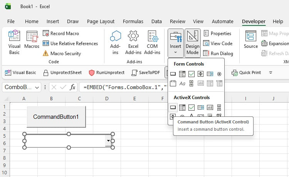This screenshot has height=177, width=289.
Task: Switch to the Insert ribbon tab
Action: coord(53,22)
